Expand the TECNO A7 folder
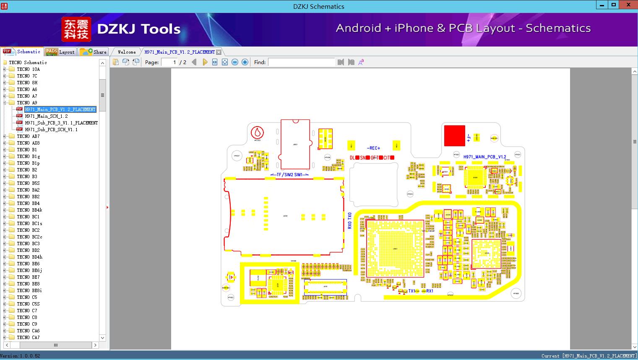Image resolution: width=638 pixels, height=360 pixels. (x=5, y=96)
